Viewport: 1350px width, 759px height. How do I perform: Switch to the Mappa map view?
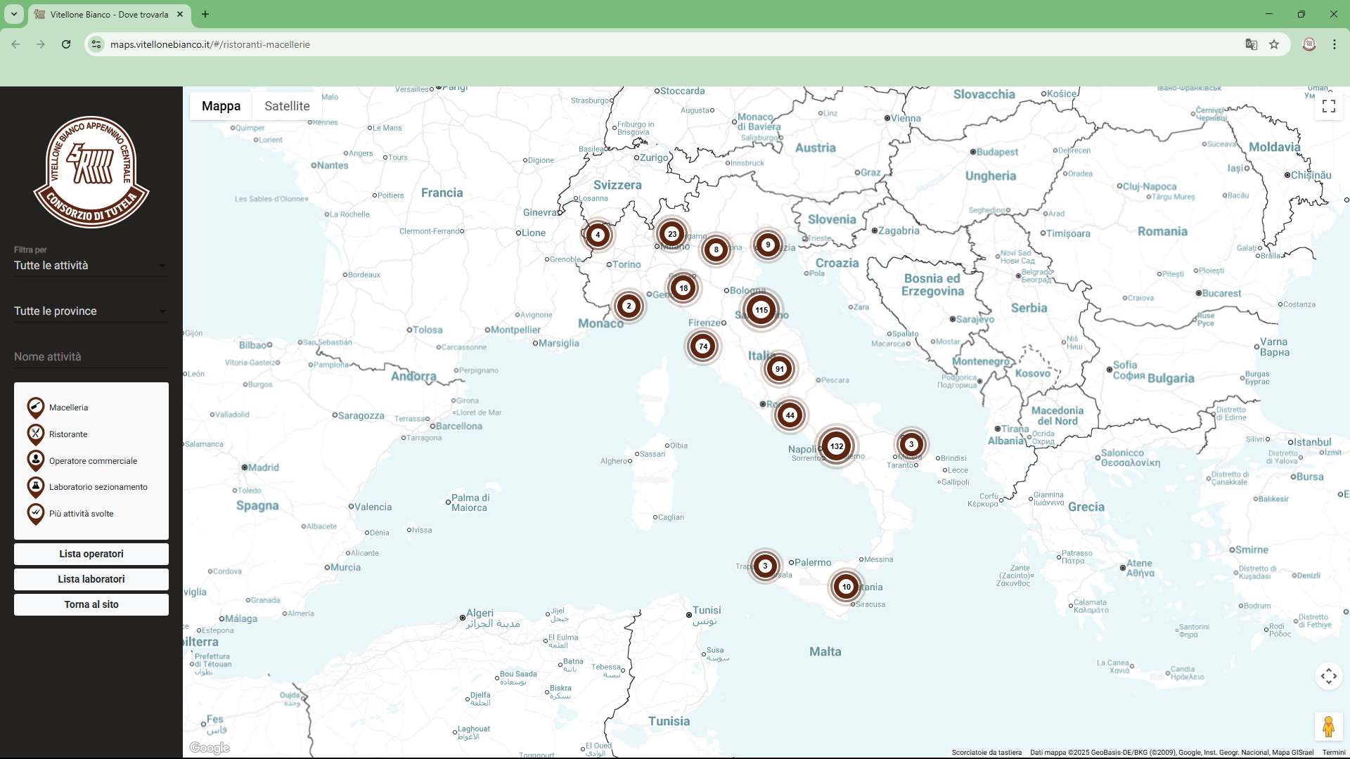[x=221, y=106]
